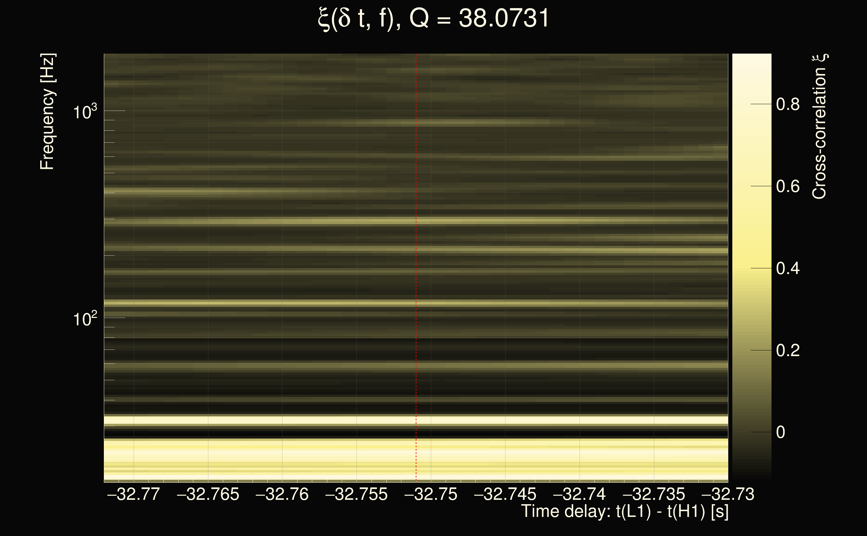Image resolution: width=867 pixels, height=536 pixels.
Task: Click the -32.745 time delay tick label
Action: pos(505,494)
